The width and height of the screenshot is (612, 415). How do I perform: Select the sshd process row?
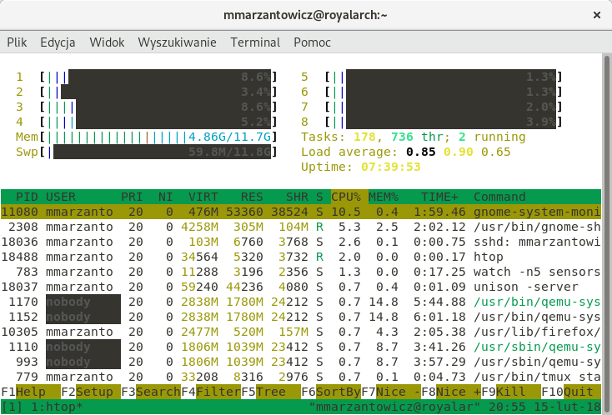tap(300, 242)
